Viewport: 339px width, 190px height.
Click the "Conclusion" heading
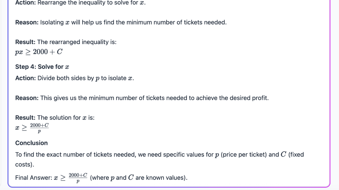pos(31,143)
